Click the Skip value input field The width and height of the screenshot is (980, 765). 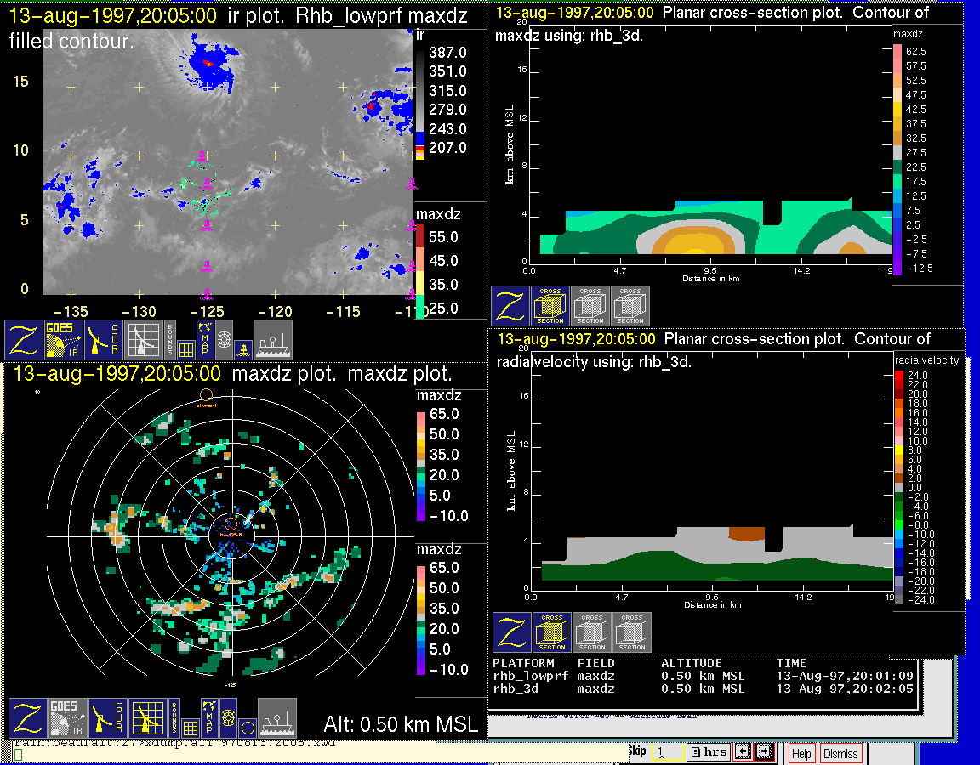coord(668,752)
